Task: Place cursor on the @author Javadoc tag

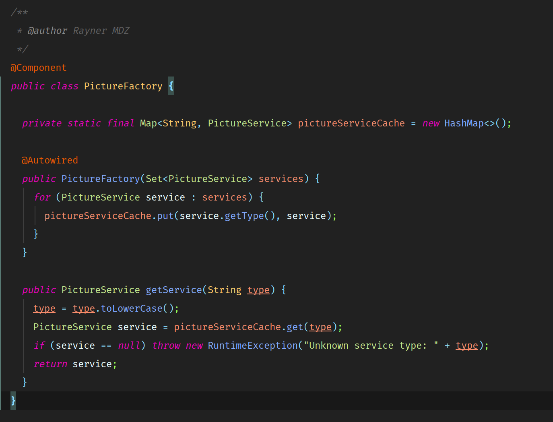Action: pos(47,31)
